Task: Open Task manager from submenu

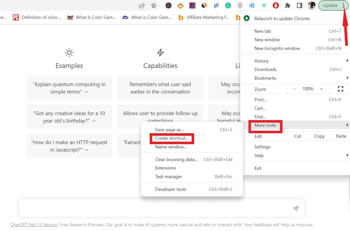Action: point(192,177)
